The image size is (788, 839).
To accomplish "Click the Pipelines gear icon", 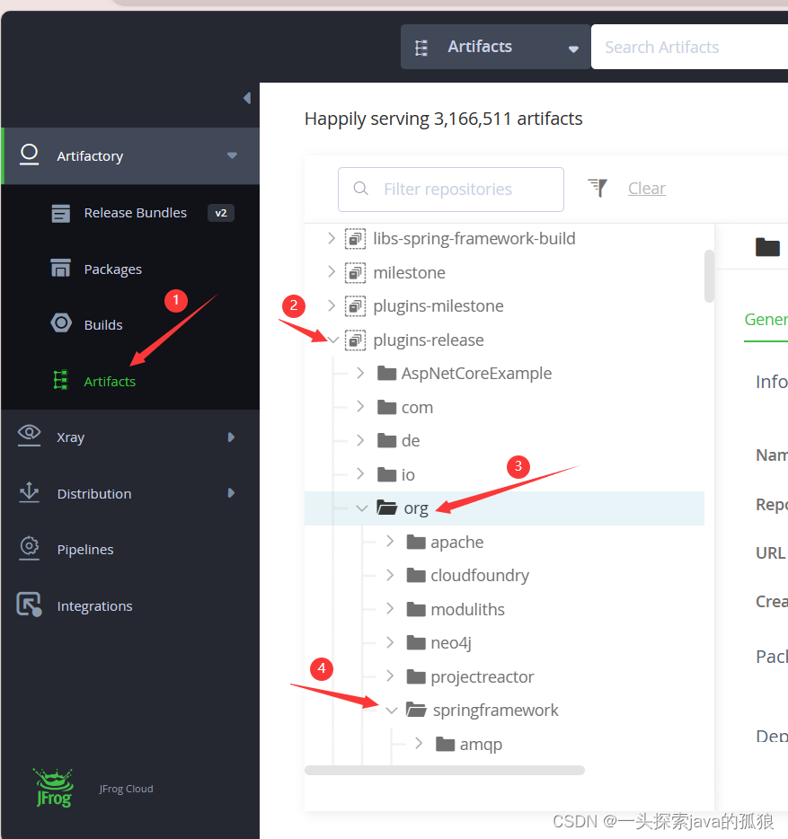I will coord(29,547).
